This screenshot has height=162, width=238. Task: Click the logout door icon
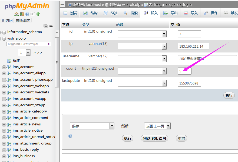(22, 14)
